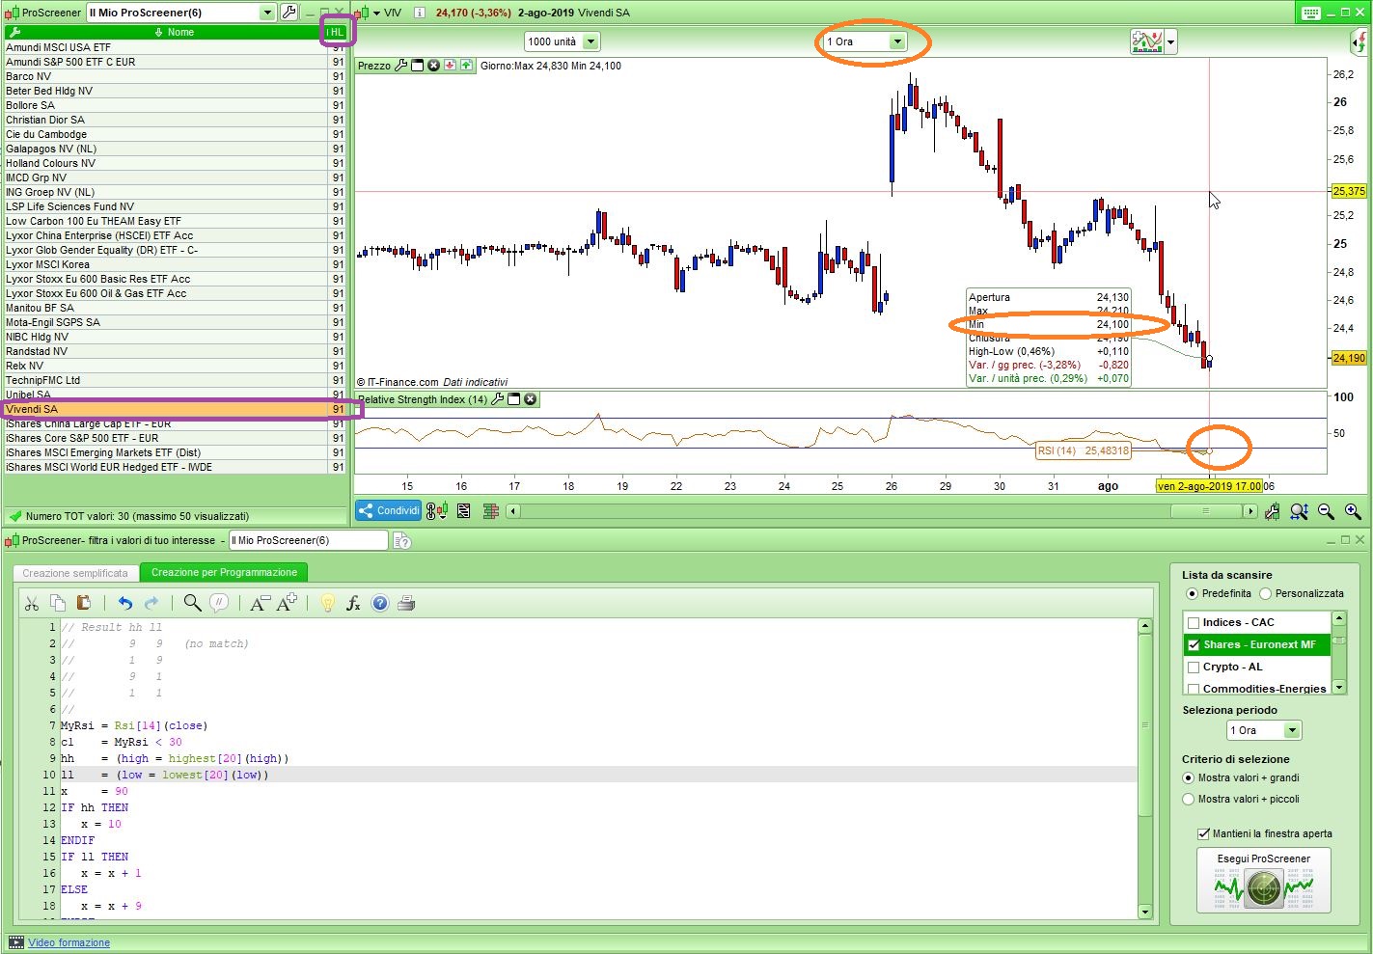
Task: Sort results by the HL column header
Action: click(x=336, y=33)
